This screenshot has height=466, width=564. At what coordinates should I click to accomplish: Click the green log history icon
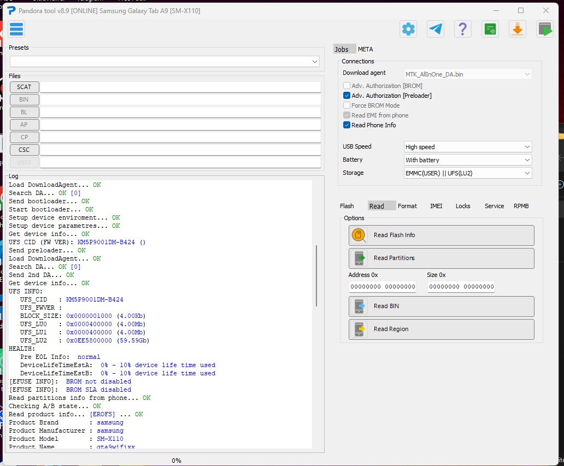coord(490,29)
